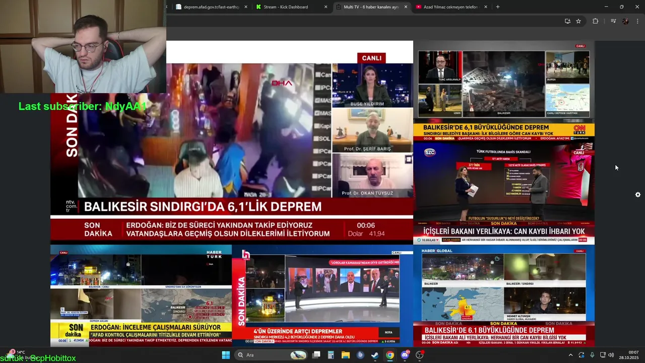645x363 pixels.
Task: Click the CANLI badge on the NTV stream
Action: [x=371, y=58]
